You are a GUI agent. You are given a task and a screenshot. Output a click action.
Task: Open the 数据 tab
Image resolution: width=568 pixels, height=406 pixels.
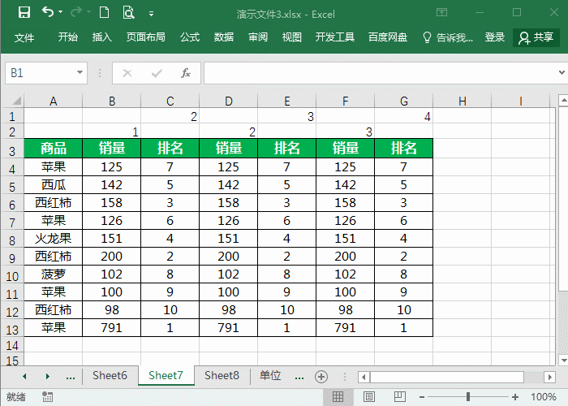(x=223, y=37)
